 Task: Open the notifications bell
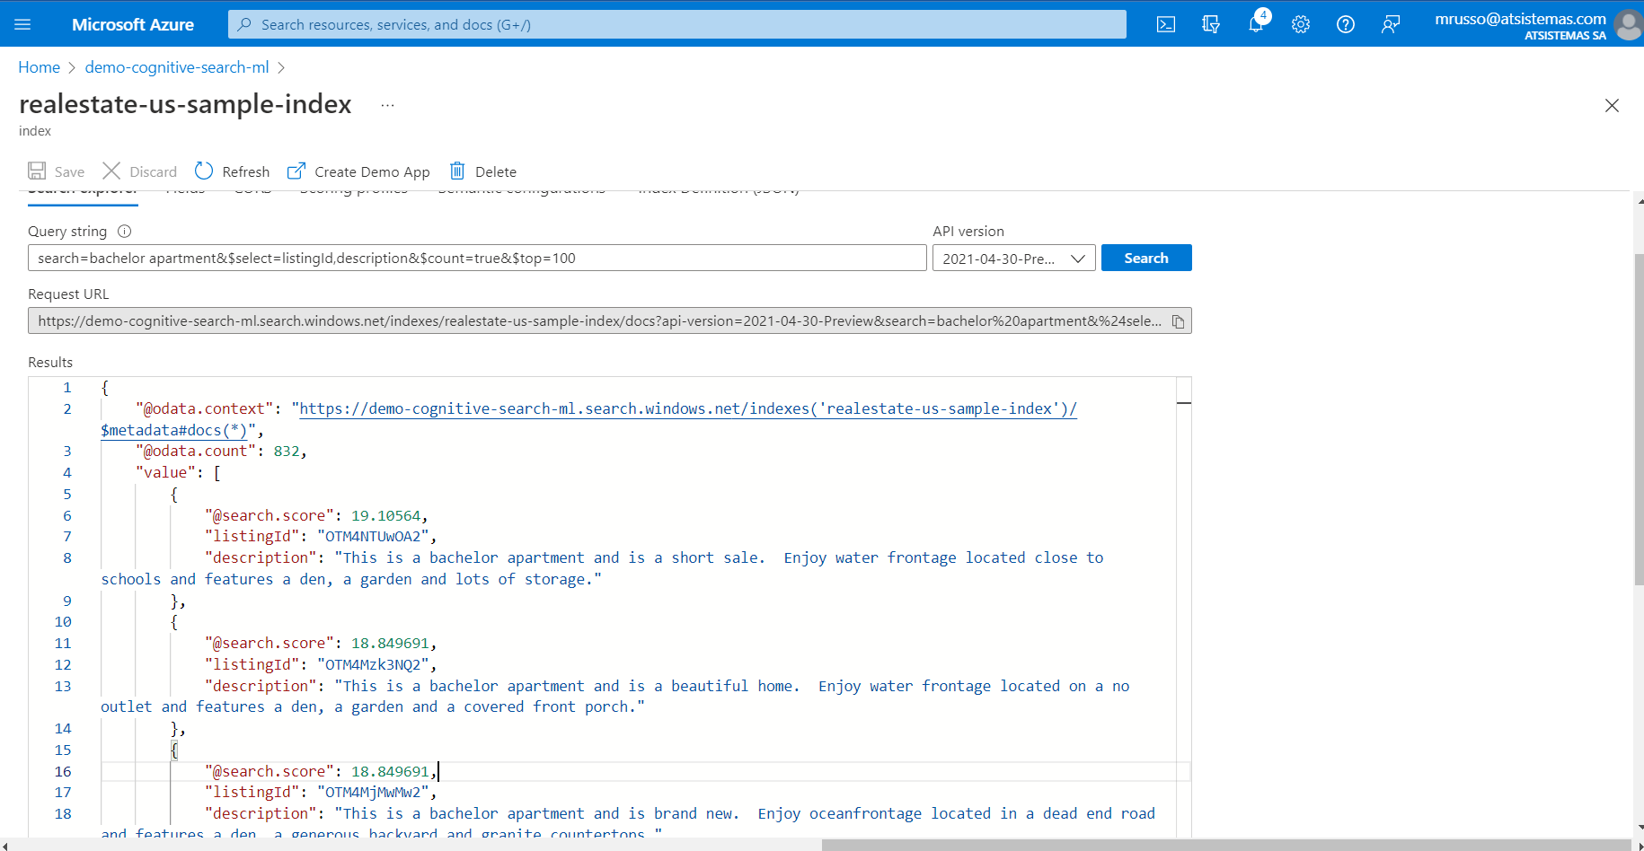coord(1256,24)
